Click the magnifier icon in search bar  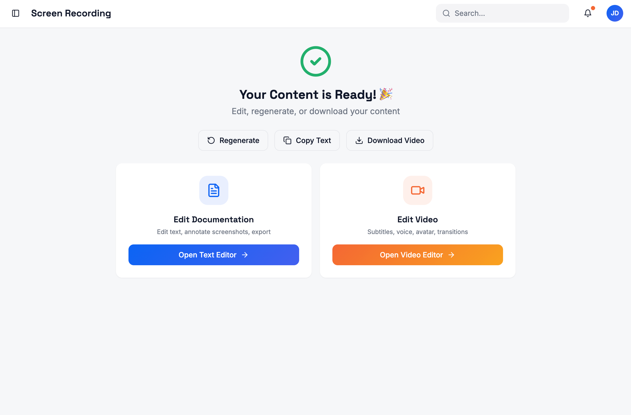pyautogui.click(x=446, y=13)
